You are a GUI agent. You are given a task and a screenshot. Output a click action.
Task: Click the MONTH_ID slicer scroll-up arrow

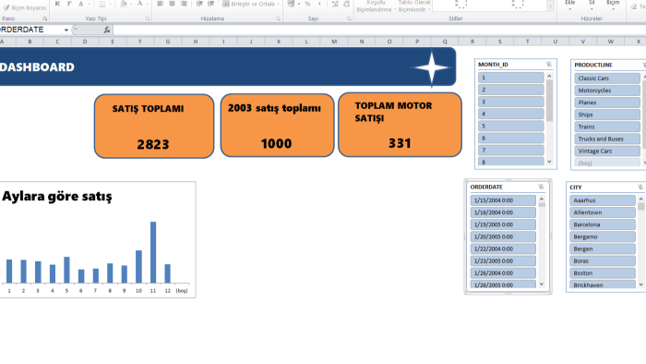(x=549, y=77)
